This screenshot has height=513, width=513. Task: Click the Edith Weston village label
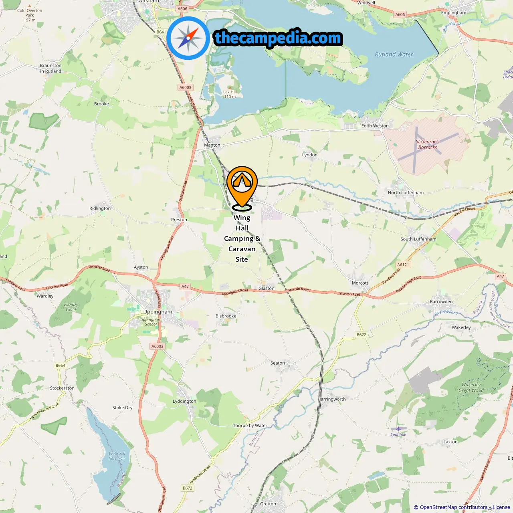[x=375, y=126]
